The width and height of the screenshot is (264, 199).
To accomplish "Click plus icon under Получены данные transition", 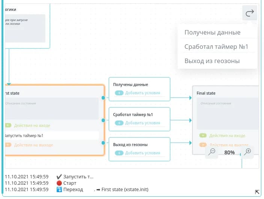I will (119, 93).
